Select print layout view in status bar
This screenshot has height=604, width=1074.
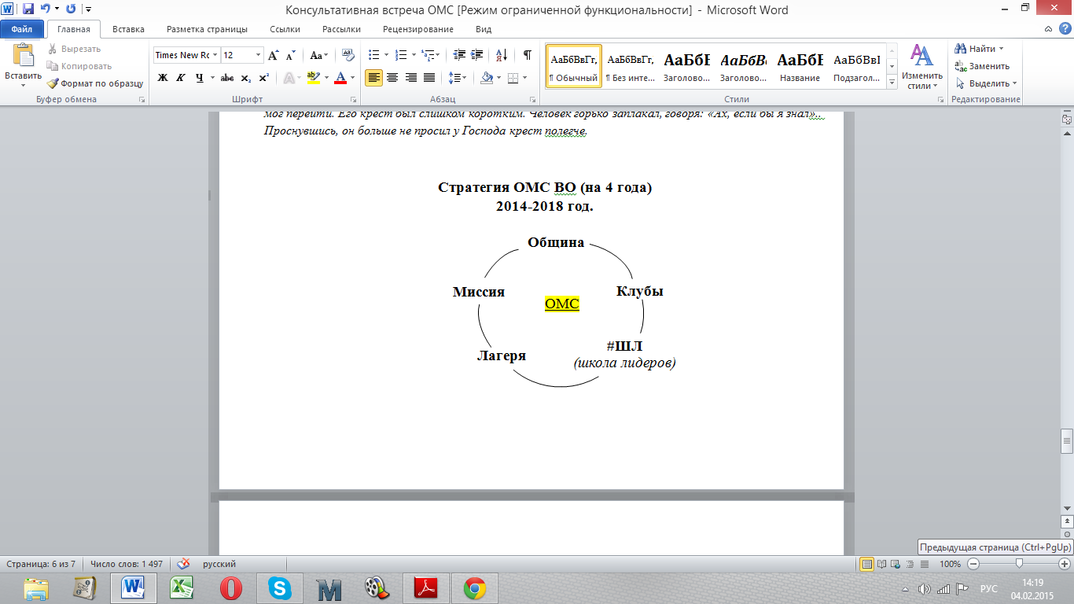click(x=867, y=564)
